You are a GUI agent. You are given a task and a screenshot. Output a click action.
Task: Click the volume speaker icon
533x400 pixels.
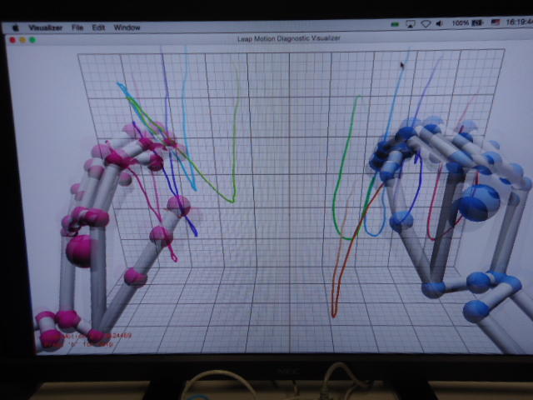439,23
